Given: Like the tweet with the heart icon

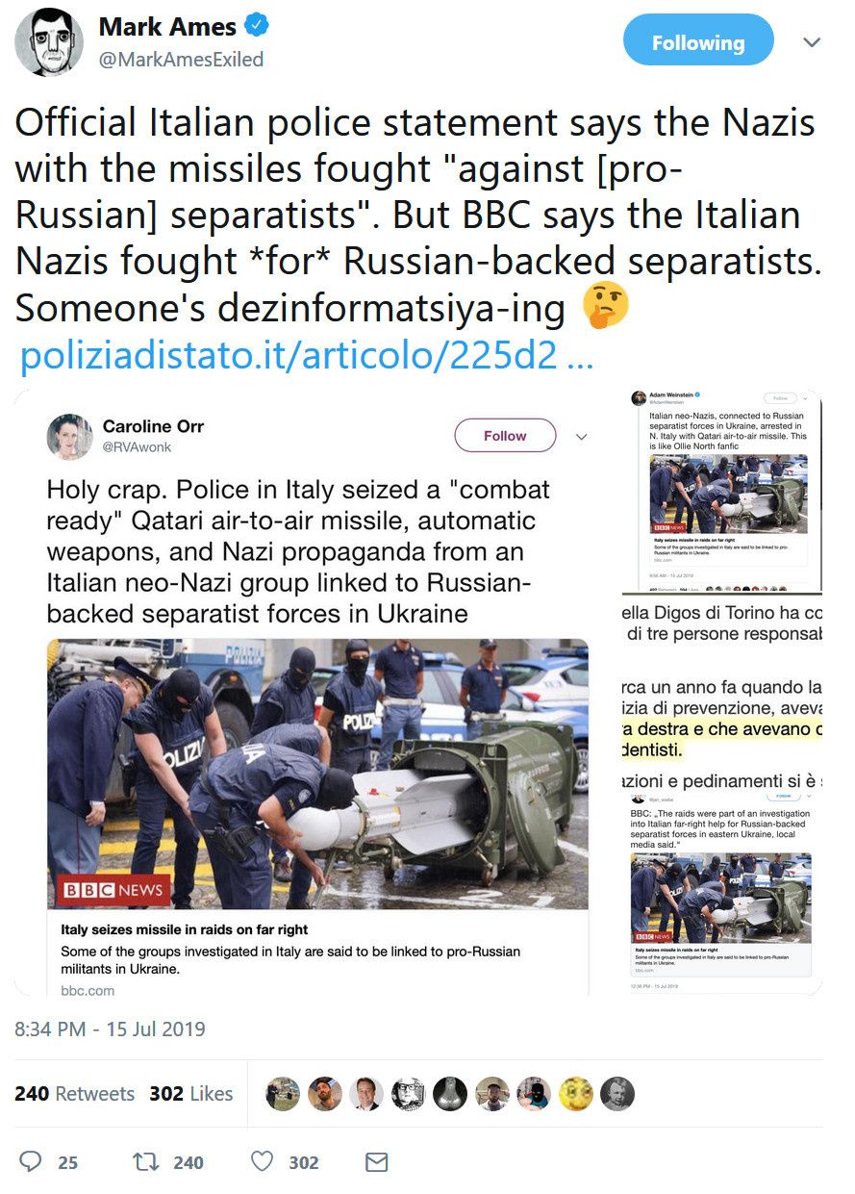Looking at the screenshot, I should [x=263, y=1162].
